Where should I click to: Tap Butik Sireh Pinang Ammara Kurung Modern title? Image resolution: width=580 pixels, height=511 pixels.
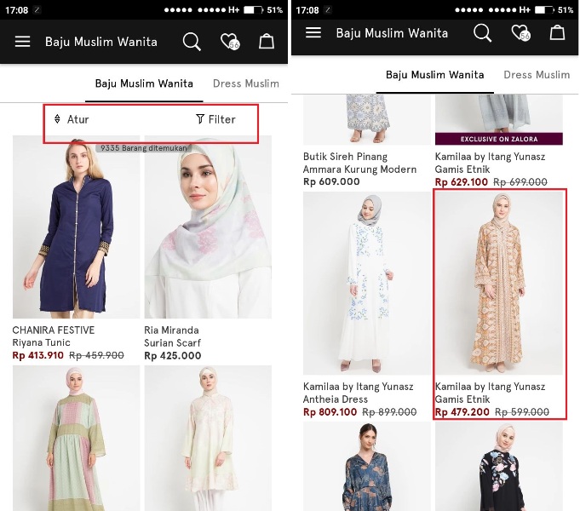pyautogui.click(x=359, y=163)
